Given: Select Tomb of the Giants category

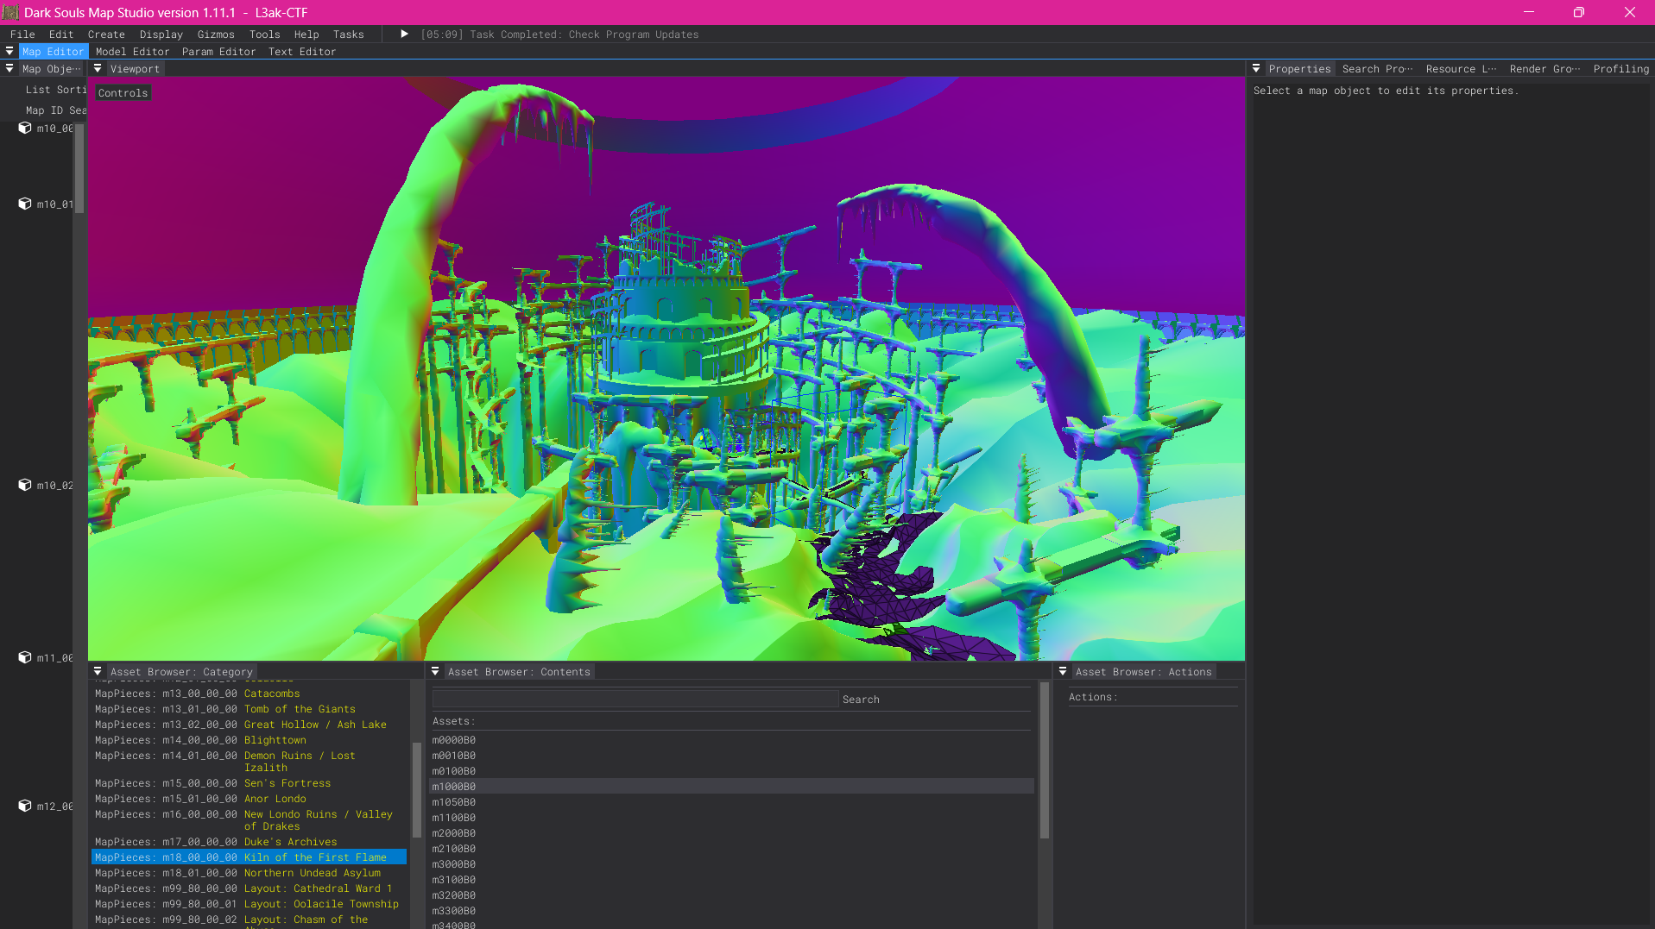Looking at the screenshot, I should (249, 709).
